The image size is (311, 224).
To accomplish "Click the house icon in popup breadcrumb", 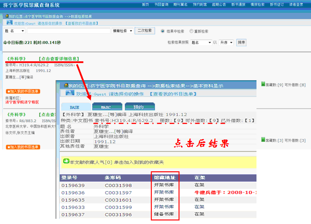I will coord(66,85).
